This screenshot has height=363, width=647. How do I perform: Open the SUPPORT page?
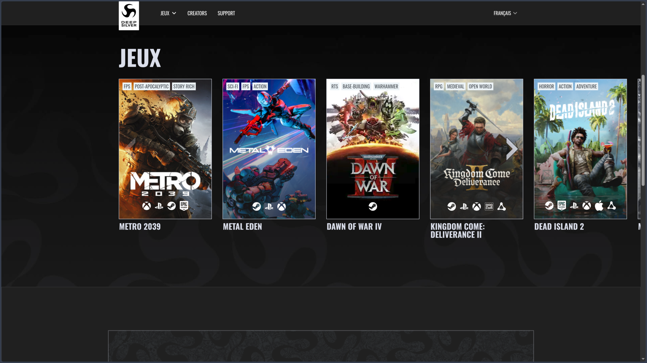pyautogui.click(x=226, y=13)
